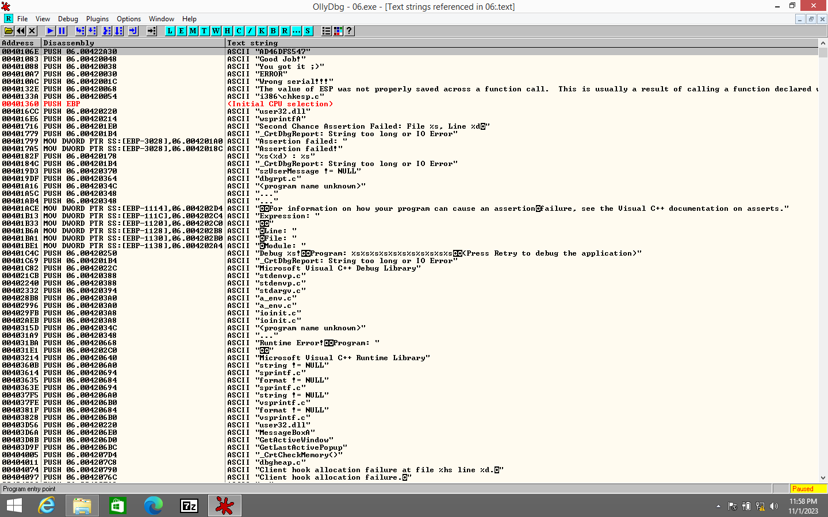Click the Close program X icon
The image size is (828, 517).
32,31
